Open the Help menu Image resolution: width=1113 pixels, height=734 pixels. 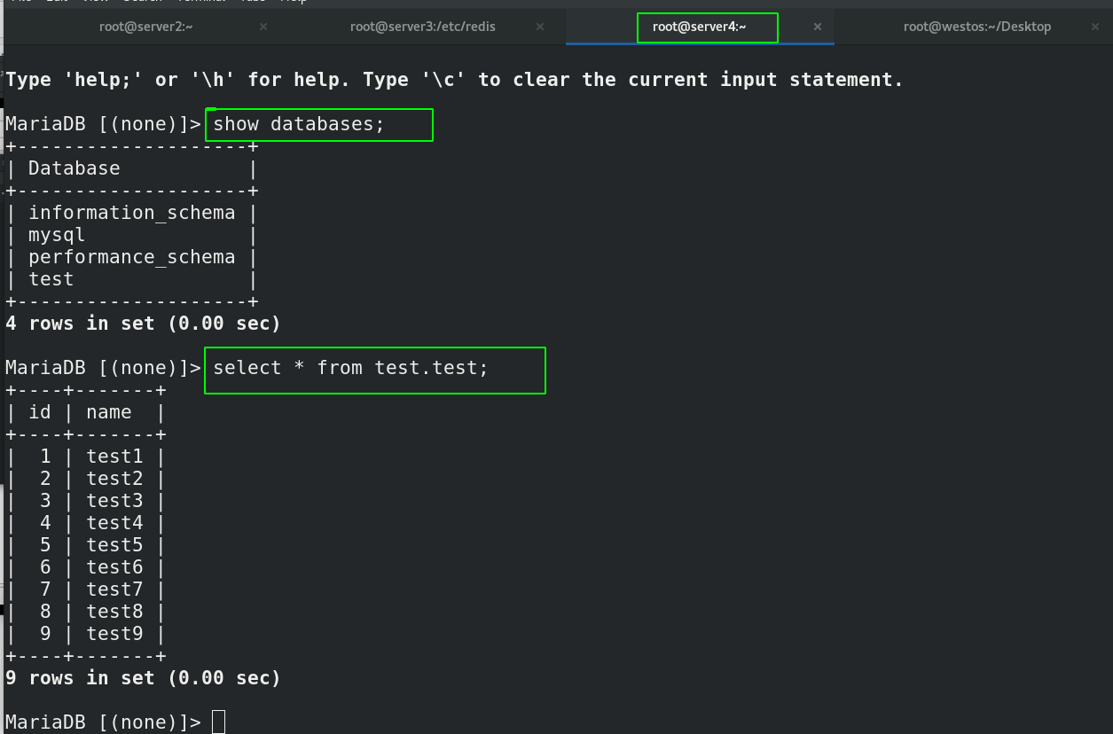[293, 2]
